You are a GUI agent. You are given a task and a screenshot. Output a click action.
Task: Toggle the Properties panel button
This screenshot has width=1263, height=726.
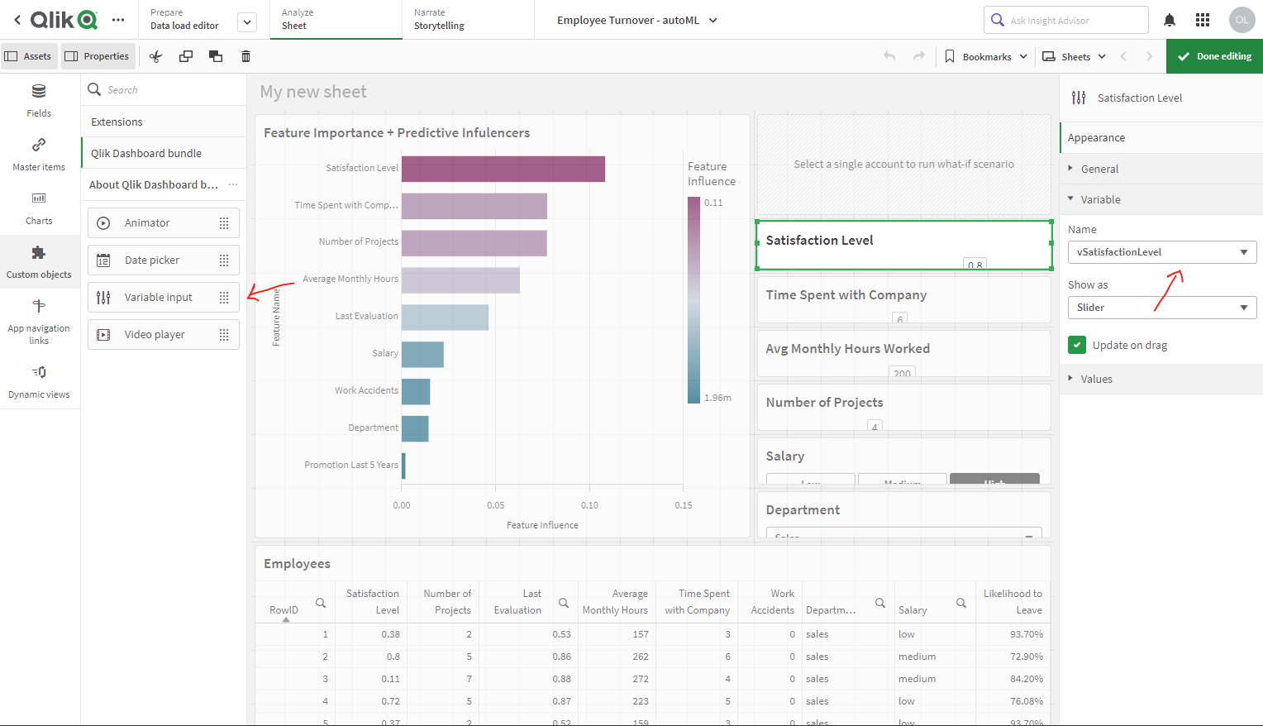click(x=98, y=56)
